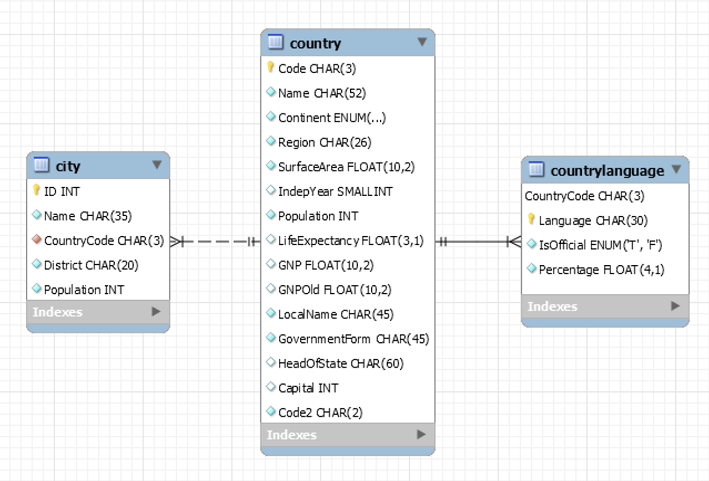Click the key icon next to ID INT
Viewport: 709px width, 481px height.
click(x=36, y=190)
